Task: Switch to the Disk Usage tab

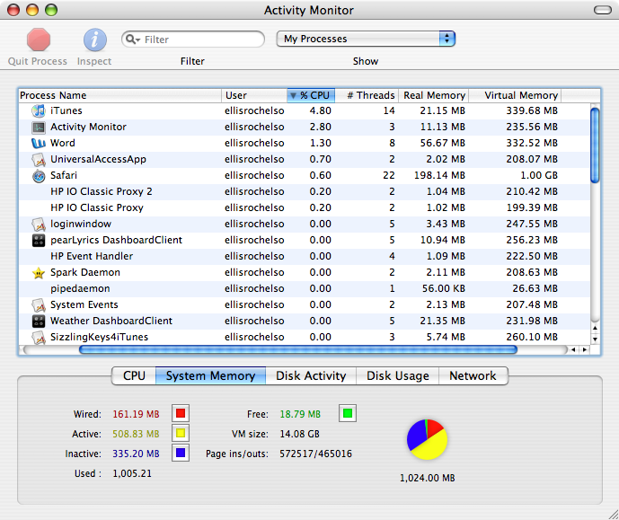Action: click(397, 375)
